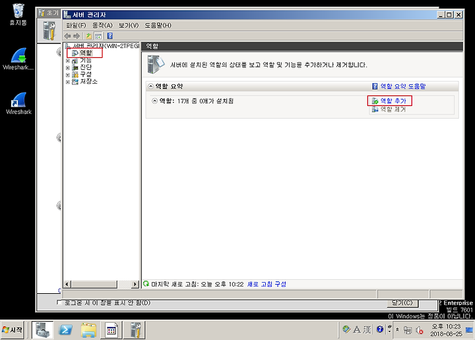Click the '마지막 새로 고침' status text
Viewport: 475px width, 340px height.
[x=197, y=284]
